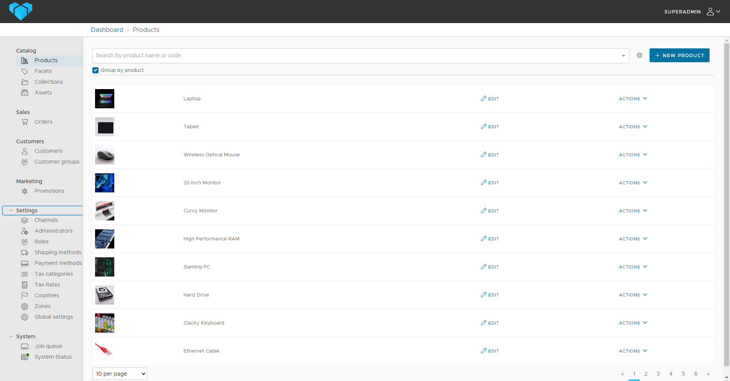Select the Shipping methods truck icon
The height and width of the screenshot is (381, 730).
pos(25,252)
